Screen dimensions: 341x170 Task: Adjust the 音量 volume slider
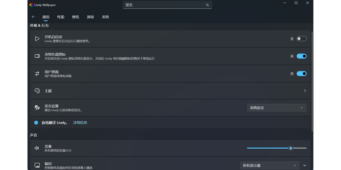[290, 148]
